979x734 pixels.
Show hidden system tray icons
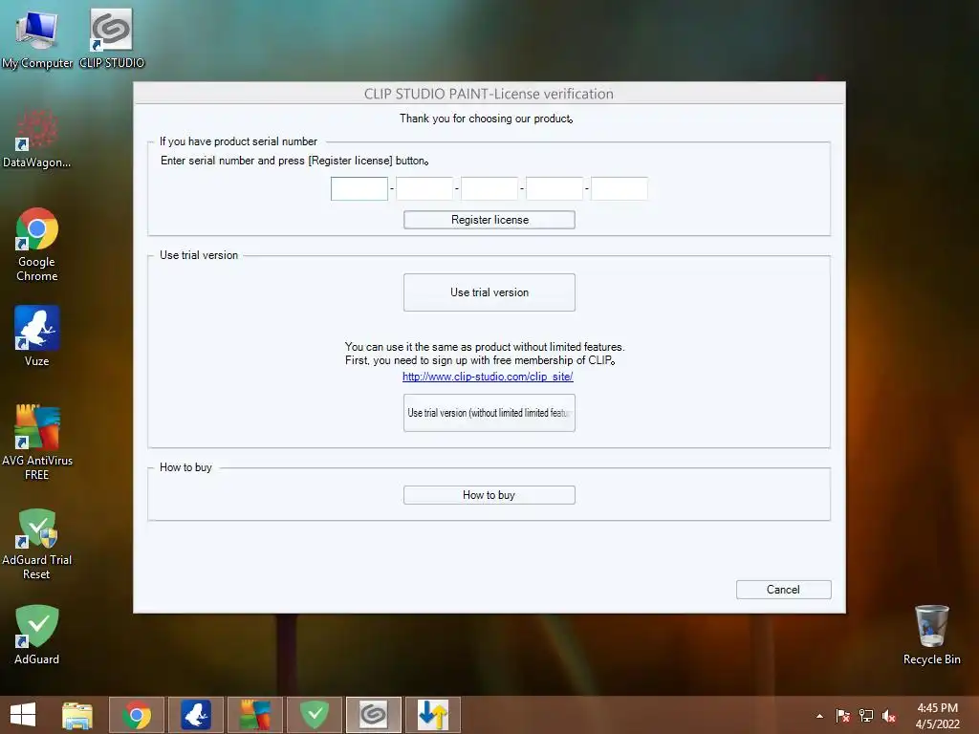tap(819, 716)
